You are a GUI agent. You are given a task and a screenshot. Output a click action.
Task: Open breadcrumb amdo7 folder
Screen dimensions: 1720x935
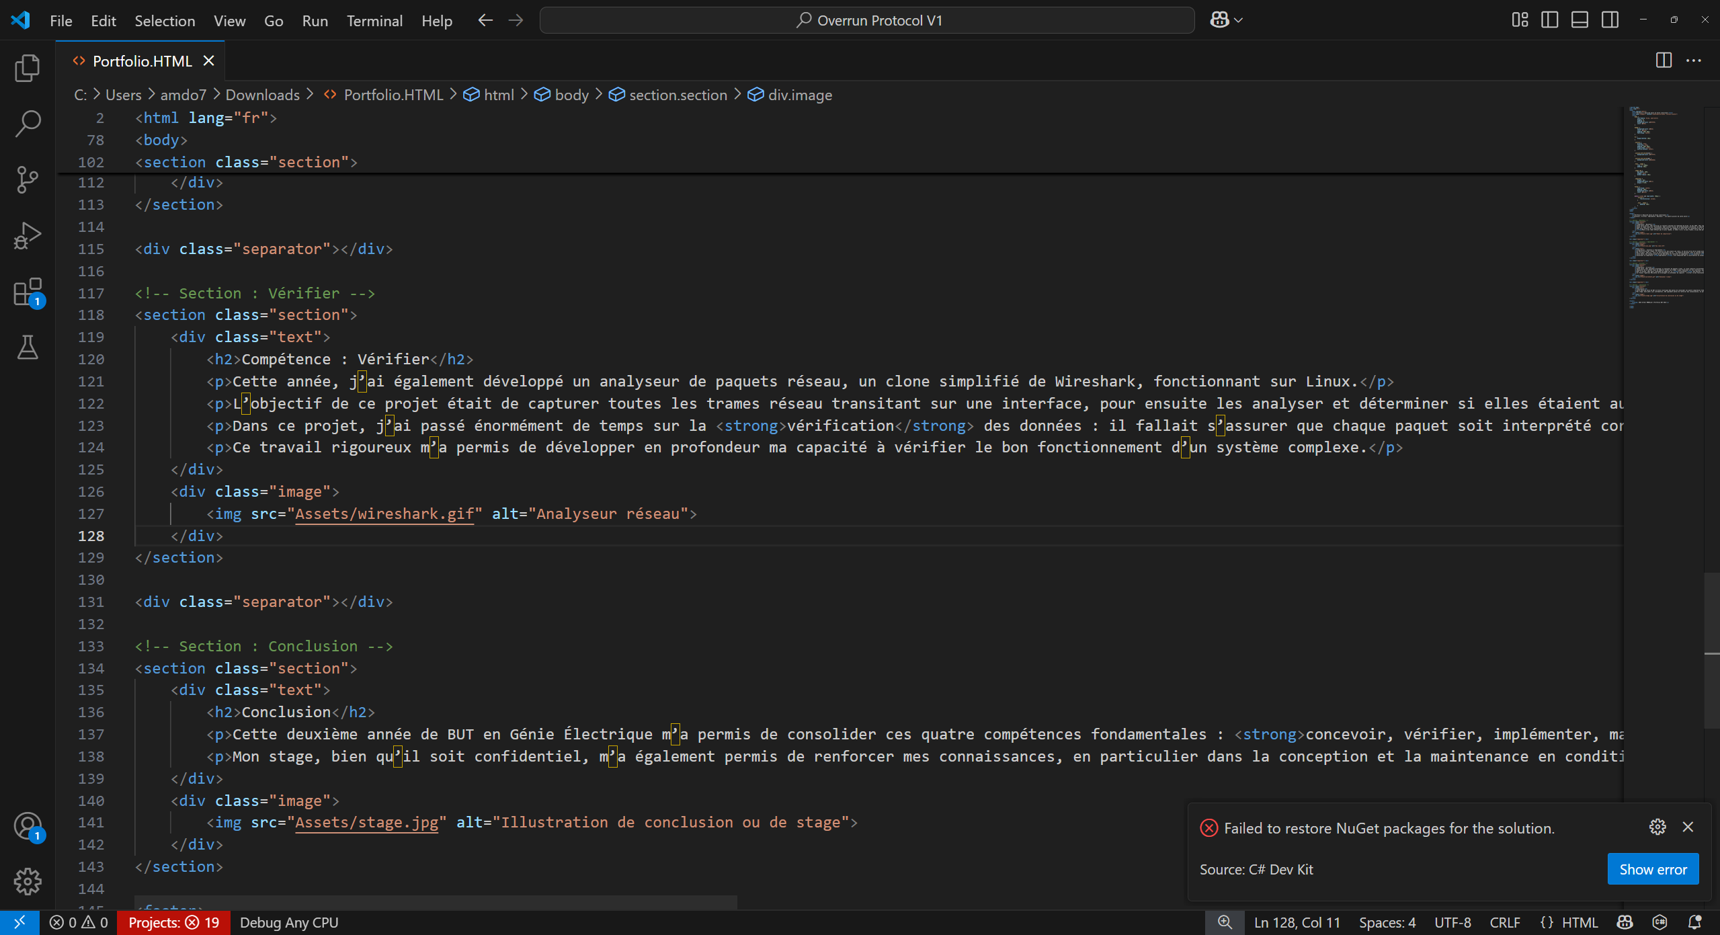pyautogui.click(x=183, y=95)
